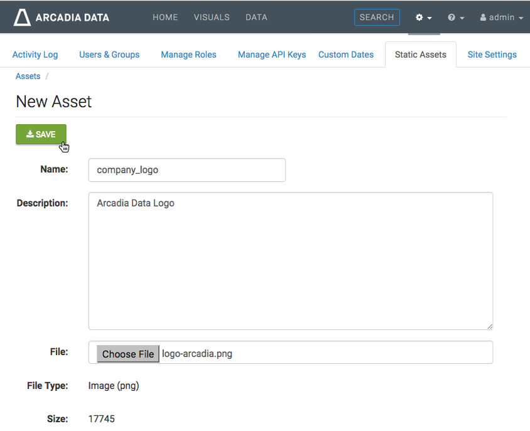Click inside the Description text area
The image size is (530, 431).
(x=290, y=260)
